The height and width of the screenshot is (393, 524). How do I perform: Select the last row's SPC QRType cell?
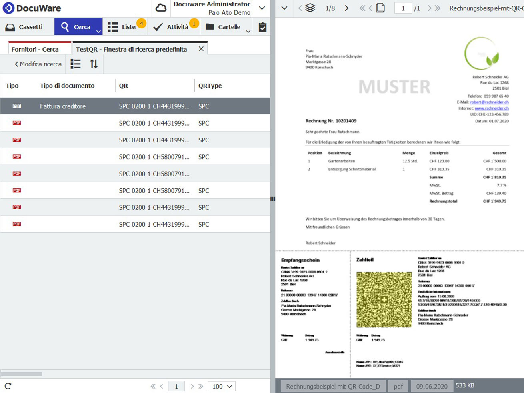click(204, 224)
